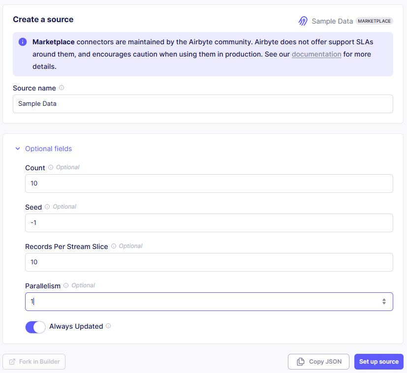The width and height of the screenshot is (407, 373).
Task: Click the Count field info icon
Action: click(51, 167)
